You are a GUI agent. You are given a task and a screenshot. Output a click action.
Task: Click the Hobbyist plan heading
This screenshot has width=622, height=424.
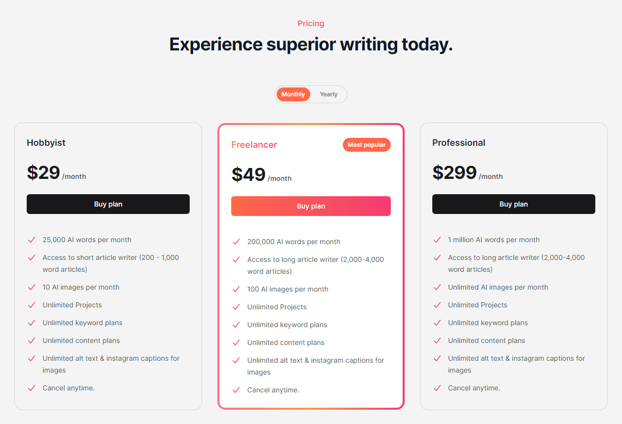46,143
